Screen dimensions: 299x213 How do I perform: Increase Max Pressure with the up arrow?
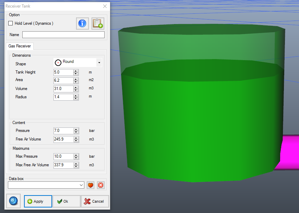[76, 155]
